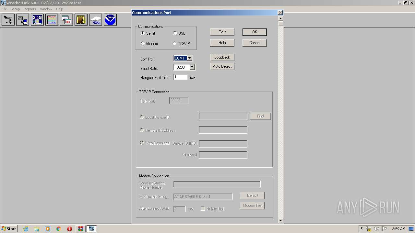Click the dialog scrollbar up arrow

click(281, 18)
